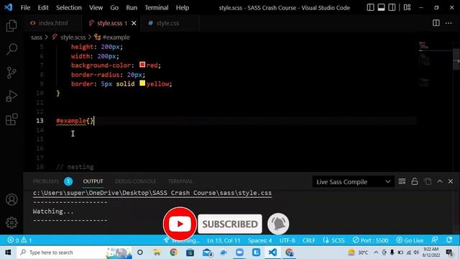The height and width of the screenshot is (259, 460).
Task: Open Google Chrome from the taskbar
Action: tap(173, 253)
